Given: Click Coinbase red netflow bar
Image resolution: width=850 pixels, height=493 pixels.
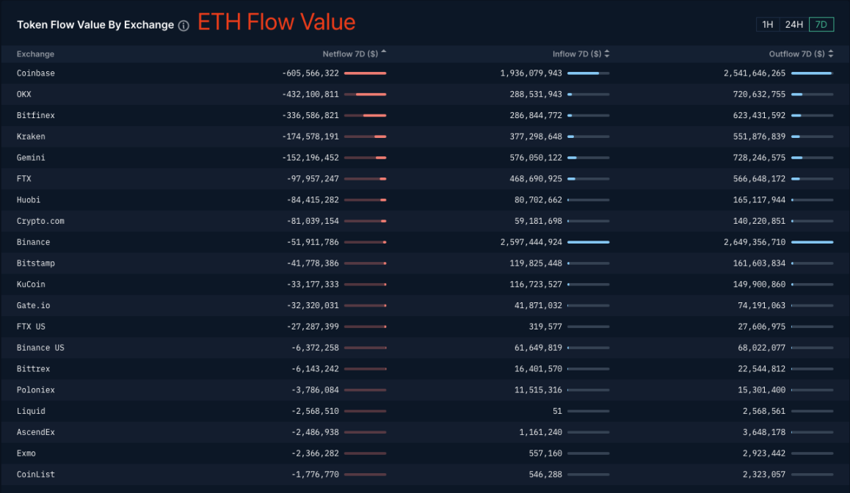Looking at the screenshot, I should click(365, 73).
